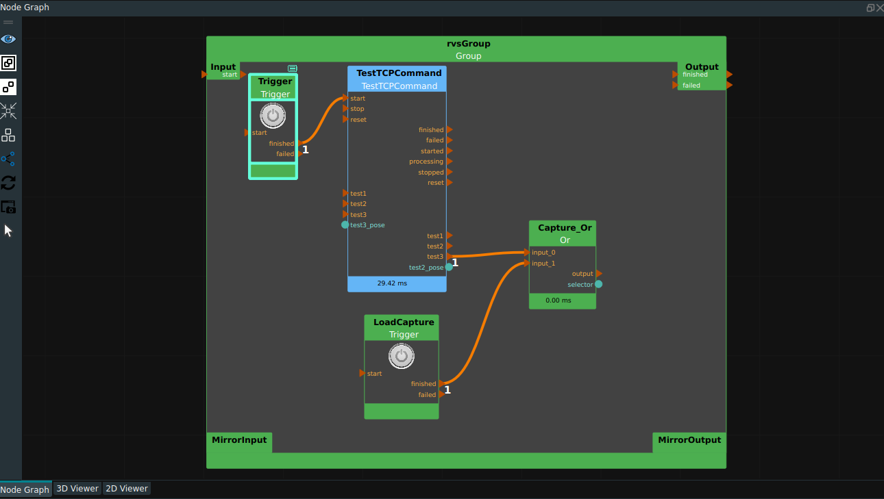This screenshot has width=884, height=499.
Task: Click TestTCPCommand processing output port
Action: 450,162
